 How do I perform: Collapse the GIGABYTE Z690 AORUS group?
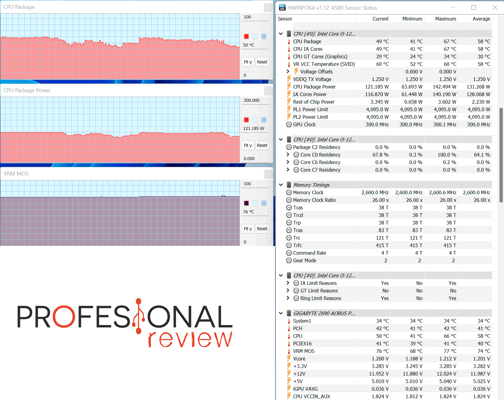(x=281, y=313)
